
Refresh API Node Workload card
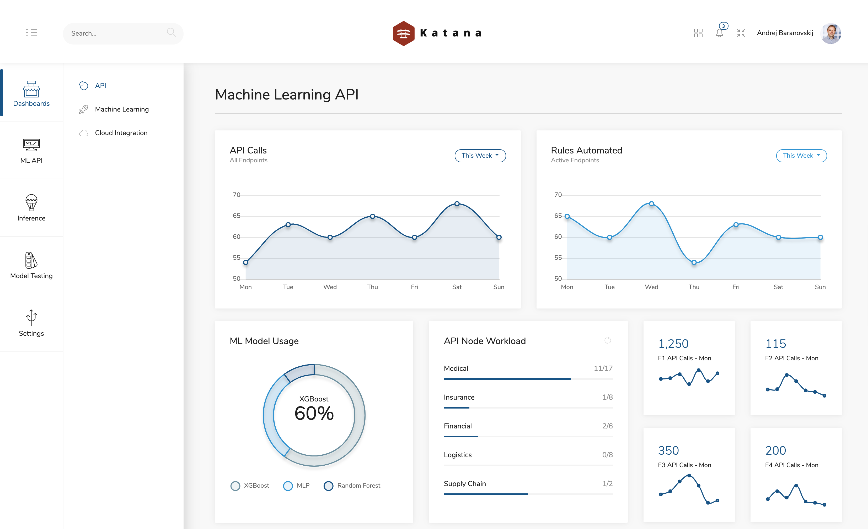(608, 340)
